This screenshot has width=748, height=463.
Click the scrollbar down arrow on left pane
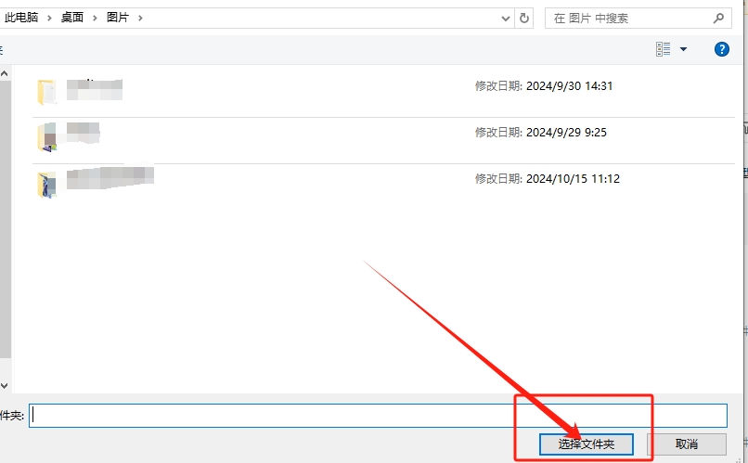click(4, 384)
